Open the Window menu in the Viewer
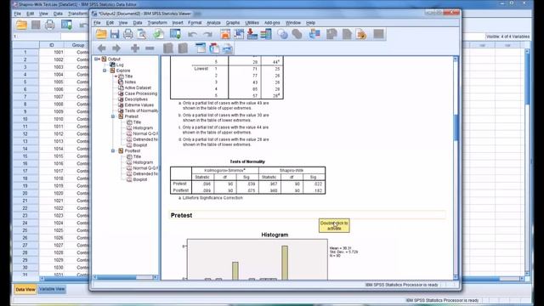Viewport: 544px width, 306px height. point(293,23)
